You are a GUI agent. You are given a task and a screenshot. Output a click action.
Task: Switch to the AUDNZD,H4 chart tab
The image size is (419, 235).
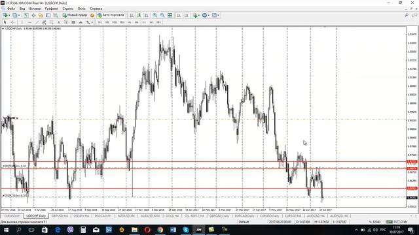pos(339,216)
